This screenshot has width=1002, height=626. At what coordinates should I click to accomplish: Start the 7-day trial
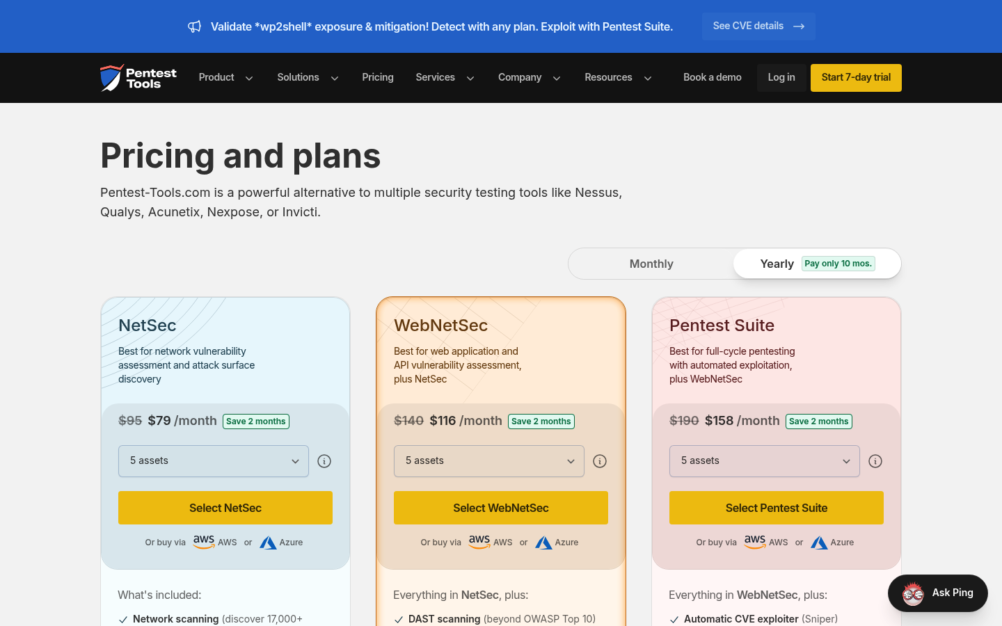(856, 78)
